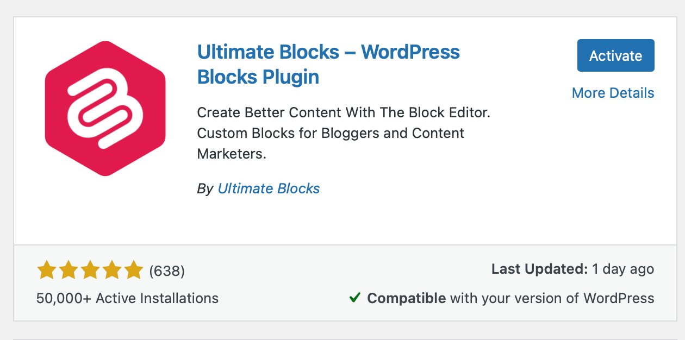Click the Ultimate Blocks plugin logo icon
This screenshot has width=685, height=340.
point(105,108)
